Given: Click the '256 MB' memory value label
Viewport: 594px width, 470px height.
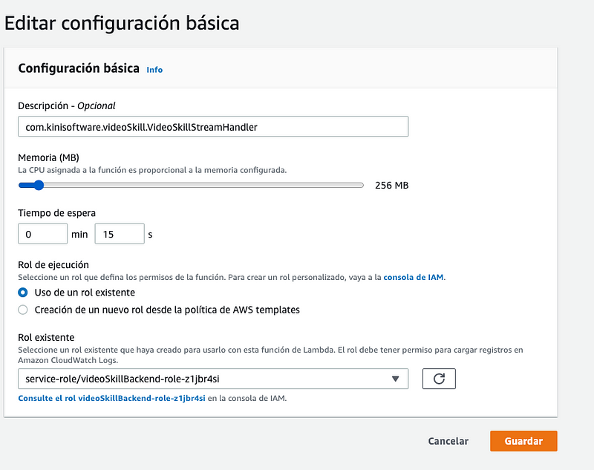Looking at the screenshot, I should [x=391, y=185].
